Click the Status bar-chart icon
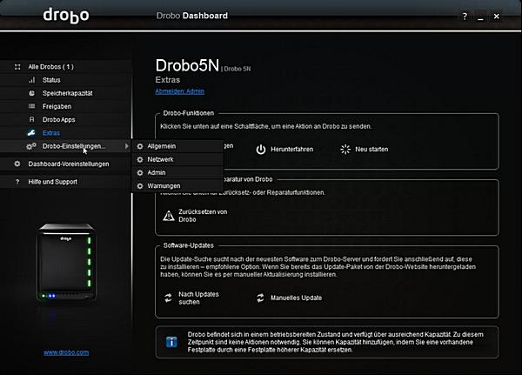The image size is (522, 375). coord(31,80)
